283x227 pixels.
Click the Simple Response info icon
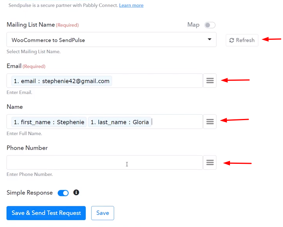click(x=76, y=193)
